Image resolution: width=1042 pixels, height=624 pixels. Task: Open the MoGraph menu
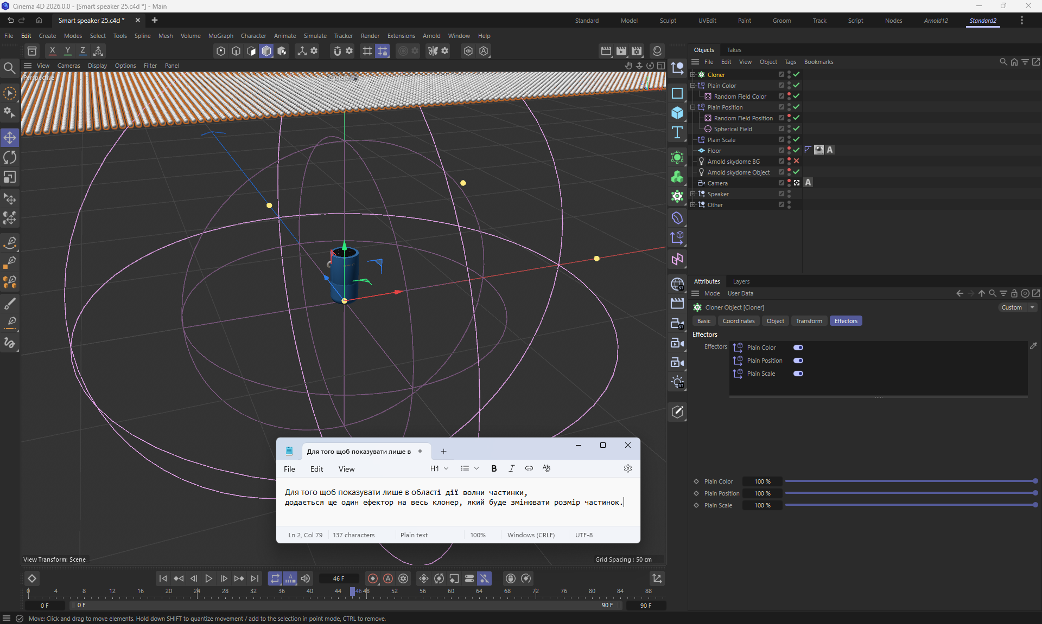coord(220,36)
